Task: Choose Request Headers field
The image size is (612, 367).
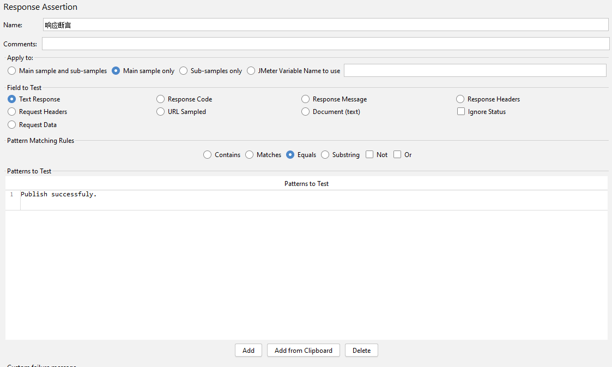Action: (11, 112)
